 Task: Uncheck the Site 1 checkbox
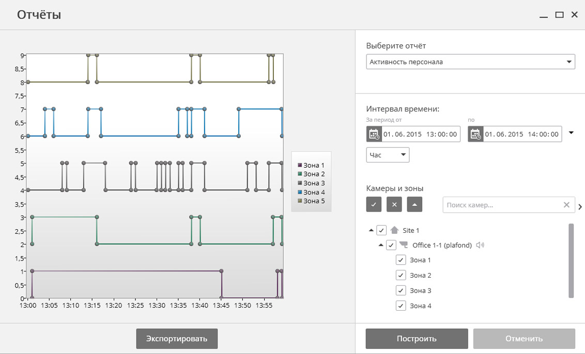point(381,230)
